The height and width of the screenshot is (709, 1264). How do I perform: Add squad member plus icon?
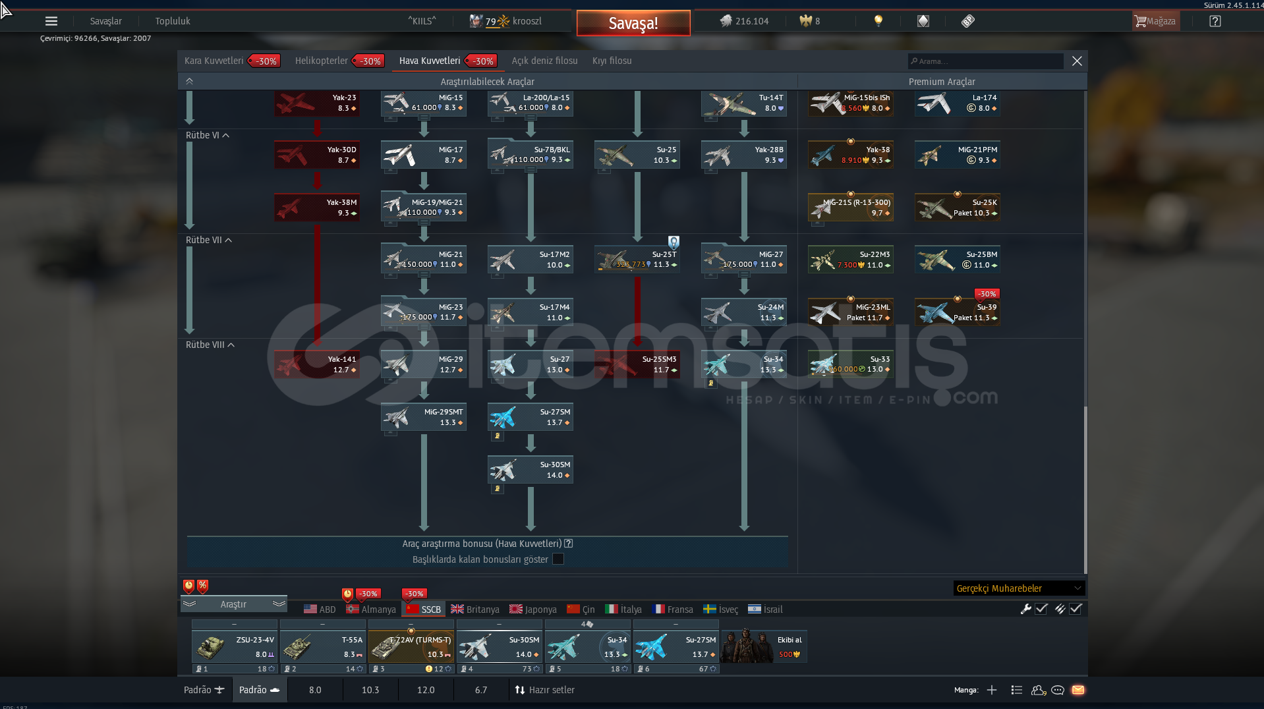[992, 690]
